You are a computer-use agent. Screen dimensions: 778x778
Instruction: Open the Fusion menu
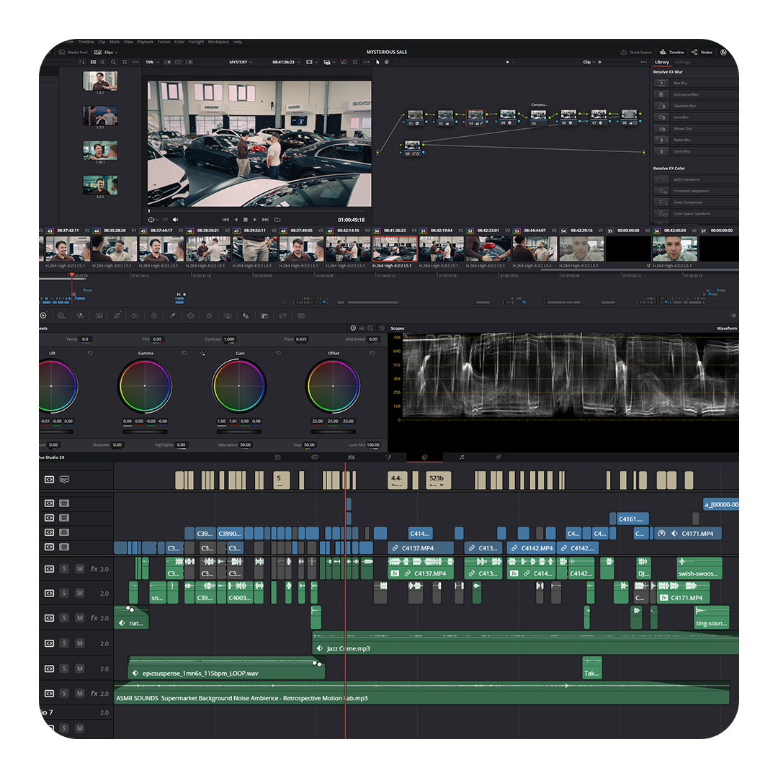pos(164,43)
